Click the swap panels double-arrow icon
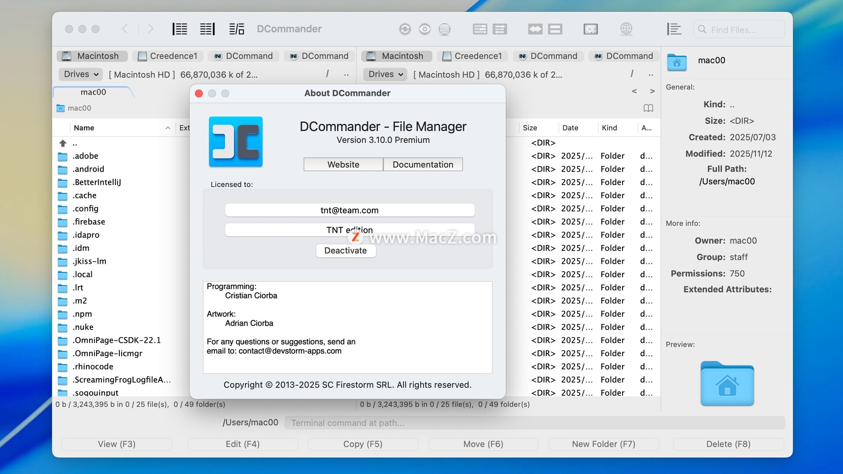 click(x=535, y=29)
